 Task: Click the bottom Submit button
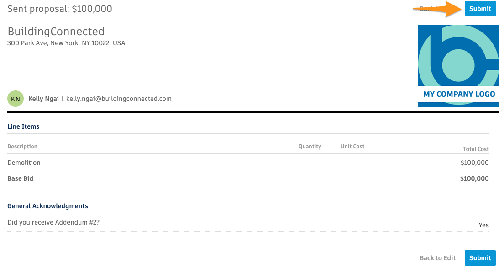480,258
